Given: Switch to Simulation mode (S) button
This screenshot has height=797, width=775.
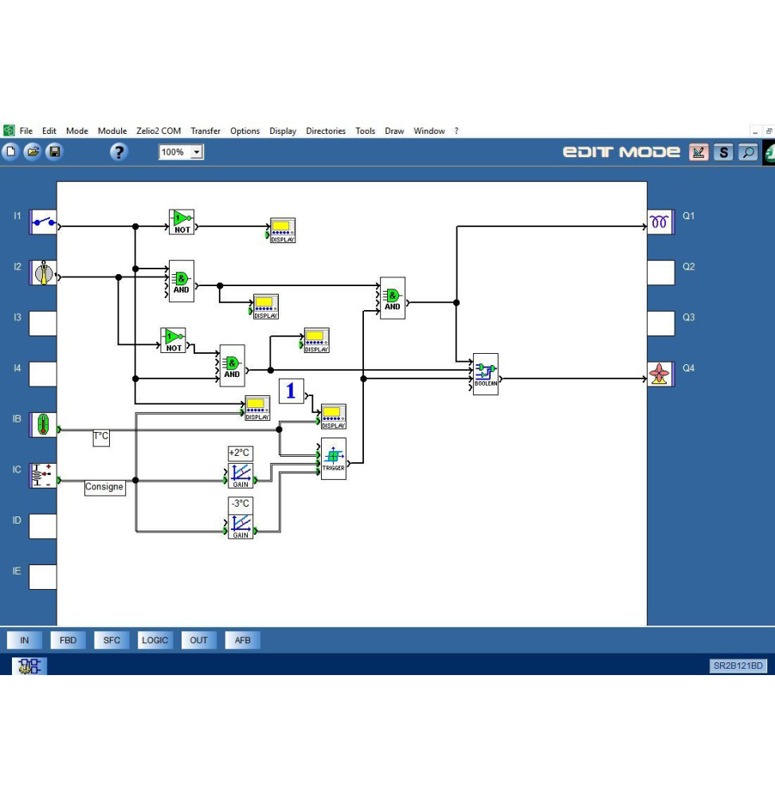Looking at the screenshot, I should 722,152.
